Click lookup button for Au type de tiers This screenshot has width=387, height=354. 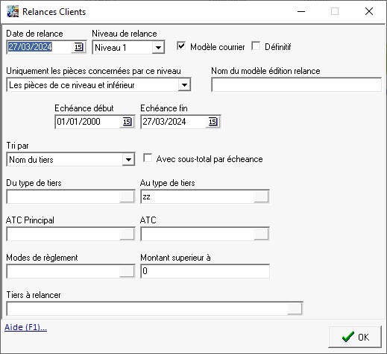[261, 196]
